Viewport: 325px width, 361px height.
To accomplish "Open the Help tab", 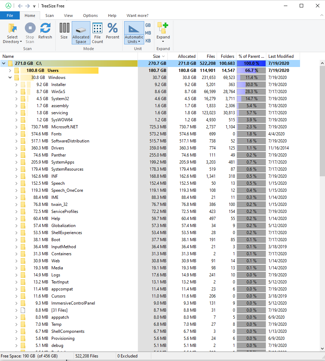I will point(112,16).
